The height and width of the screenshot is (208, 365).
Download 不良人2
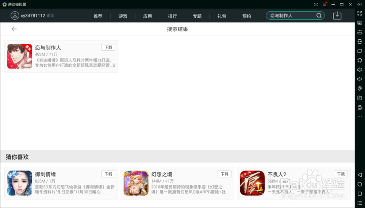[341, 174]
